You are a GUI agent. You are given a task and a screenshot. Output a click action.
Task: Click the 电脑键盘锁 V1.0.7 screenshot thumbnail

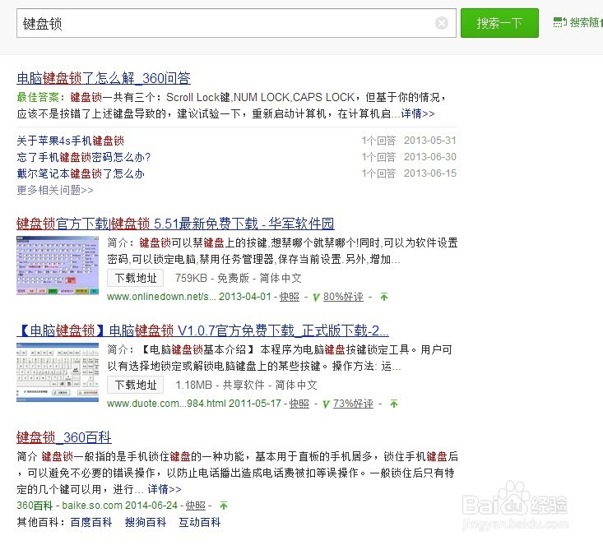click(x=58, y=372)
